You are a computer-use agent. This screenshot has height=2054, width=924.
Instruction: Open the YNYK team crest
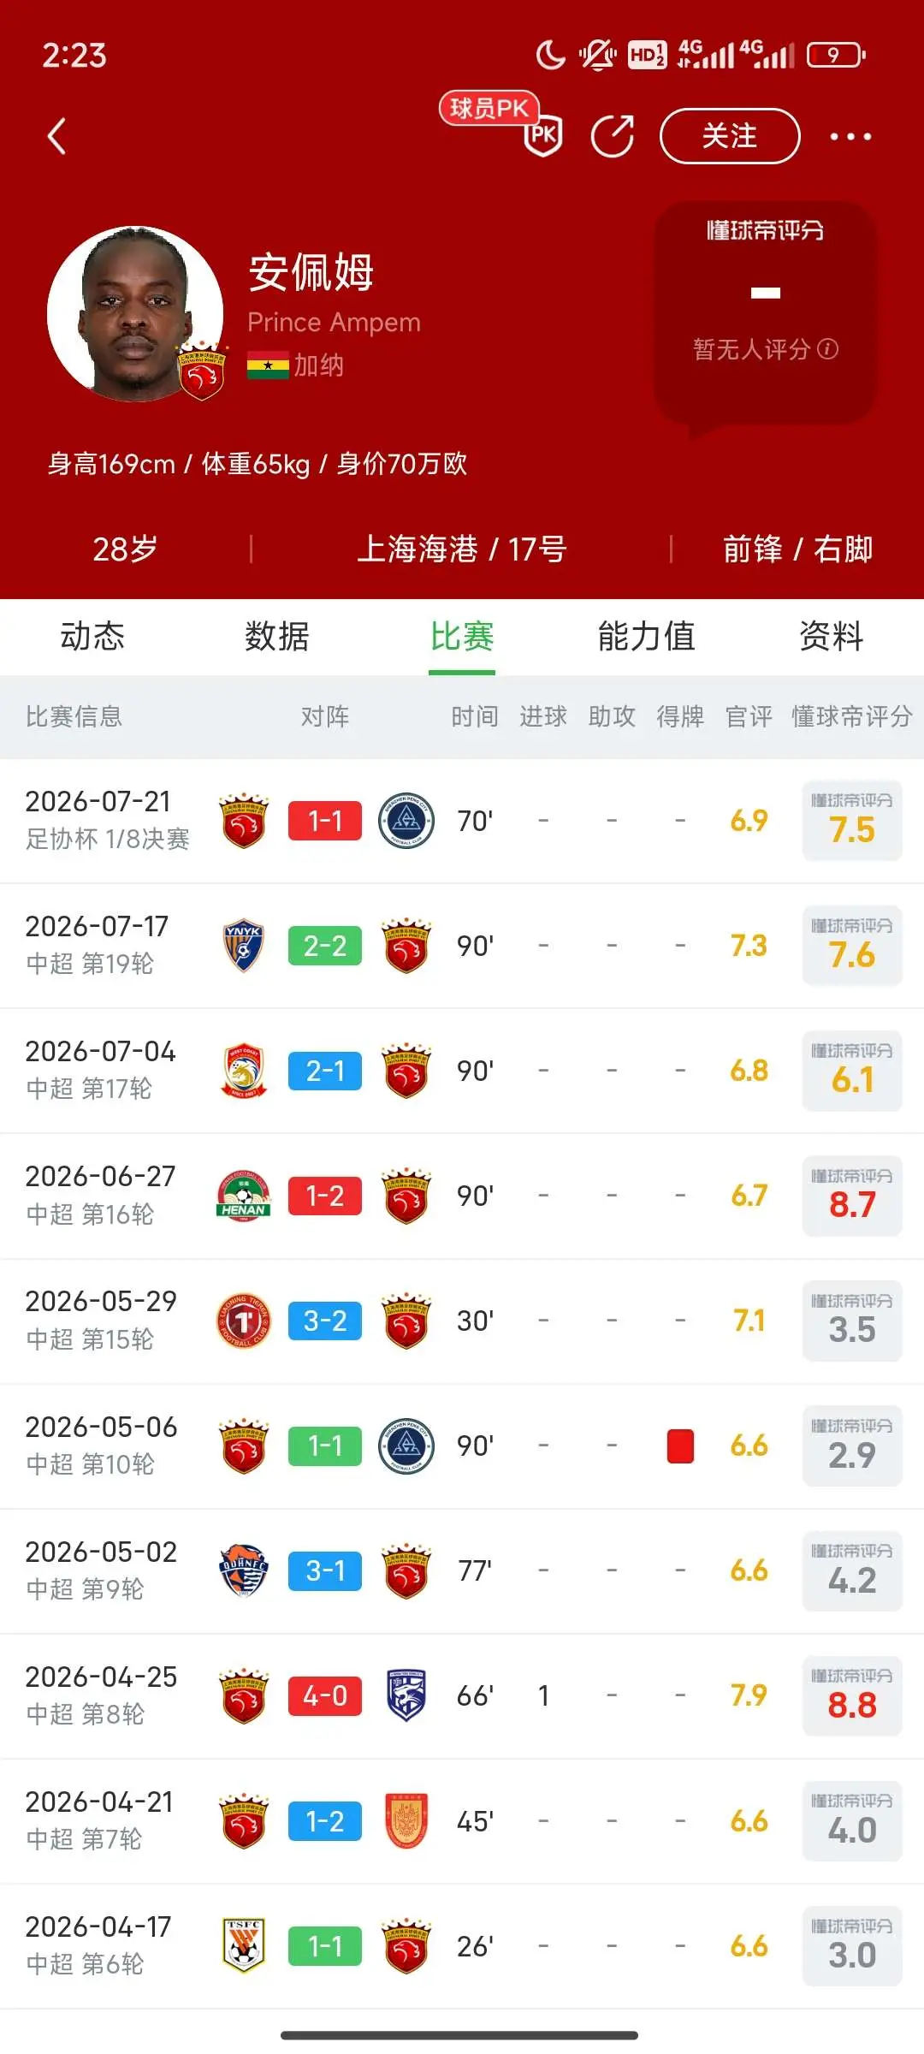coord(244,946)
